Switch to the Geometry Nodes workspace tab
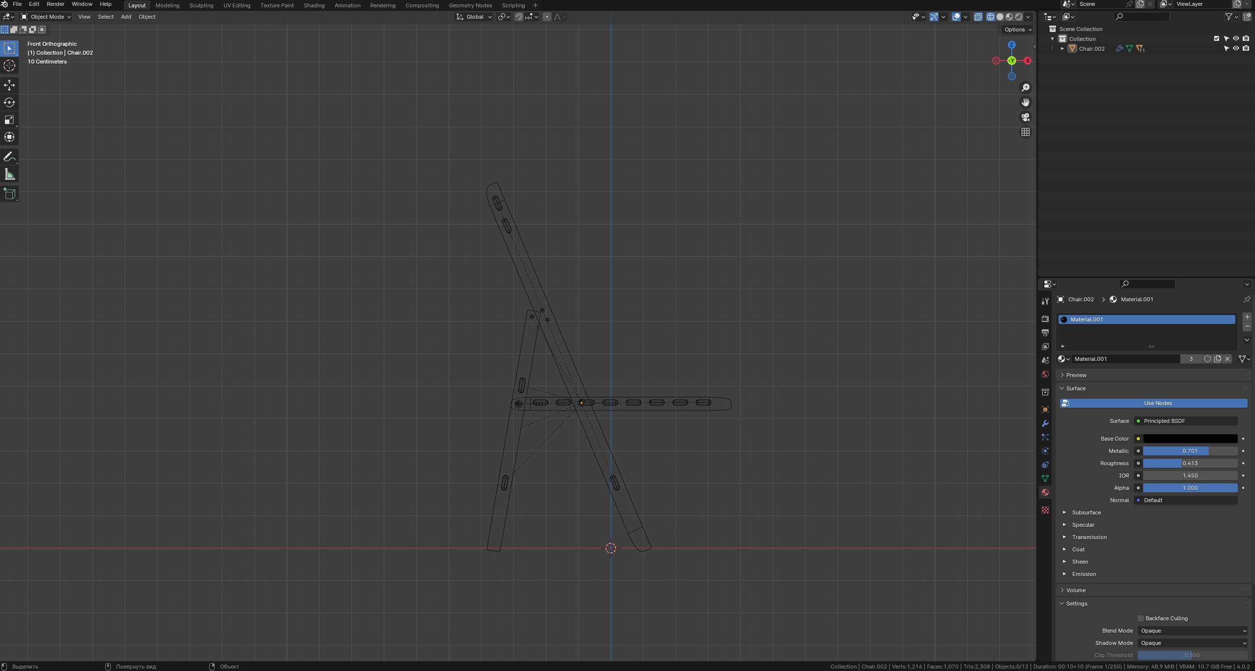1255x671 pixels. pyautogui.click(x=470, y=5)
